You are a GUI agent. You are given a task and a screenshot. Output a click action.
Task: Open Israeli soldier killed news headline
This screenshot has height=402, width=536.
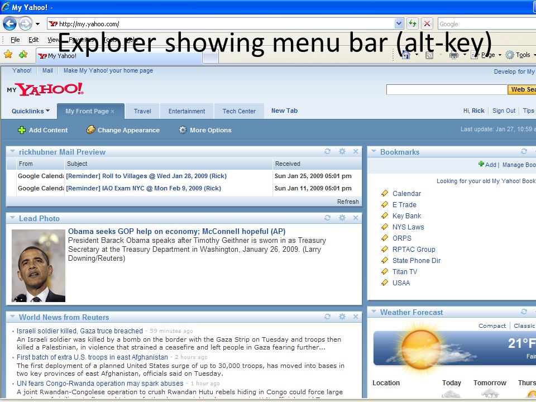80,331
